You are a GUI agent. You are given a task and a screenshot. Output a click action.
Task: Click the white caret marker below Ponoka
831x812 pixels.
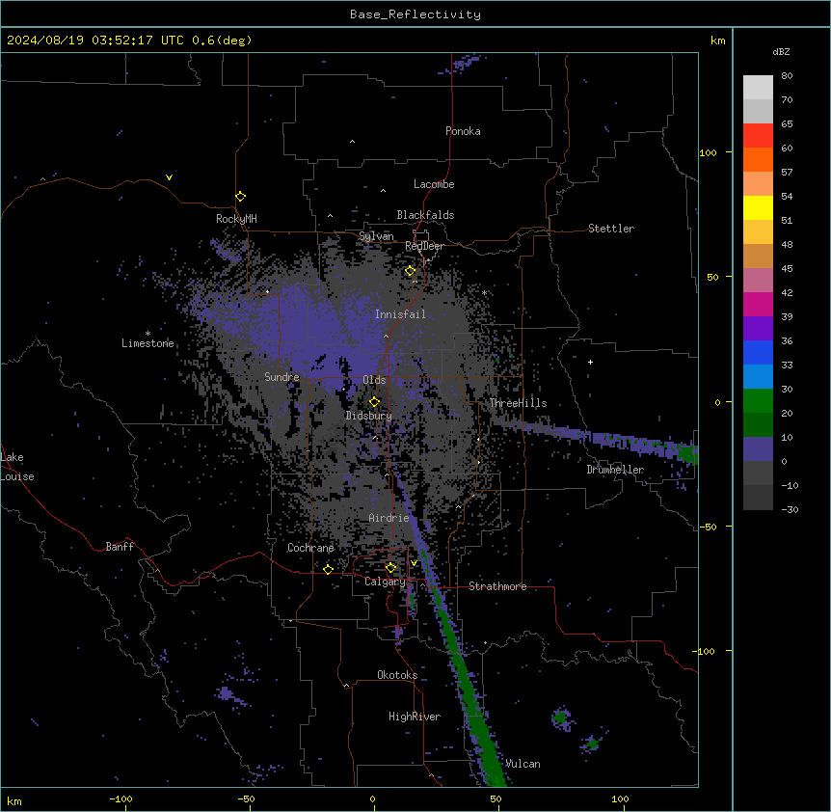coord(353,142)
